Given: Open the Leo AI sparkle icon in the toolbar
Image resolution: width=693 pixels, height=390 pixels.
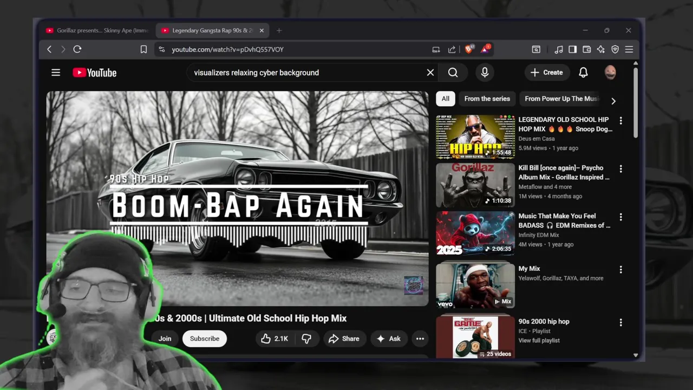Looking at the screenshot, I should [x=601, y=49].
